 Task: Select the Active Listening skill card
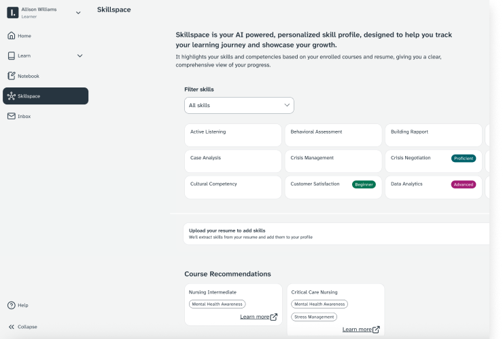(232, 135)
